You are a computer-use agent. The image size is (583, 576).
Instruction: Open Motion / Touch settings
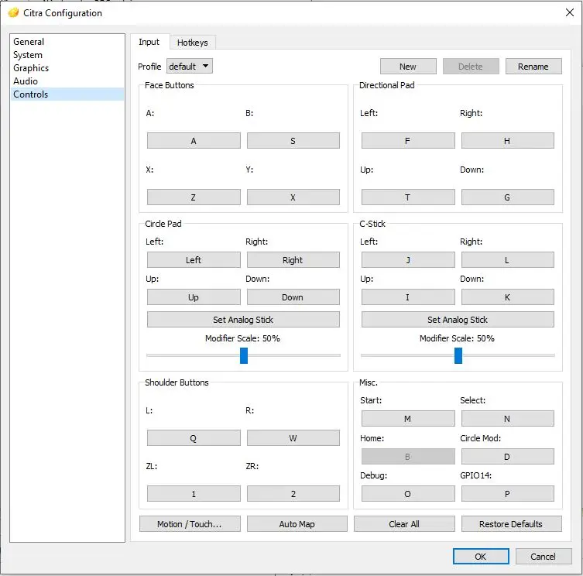coord(190,524)
